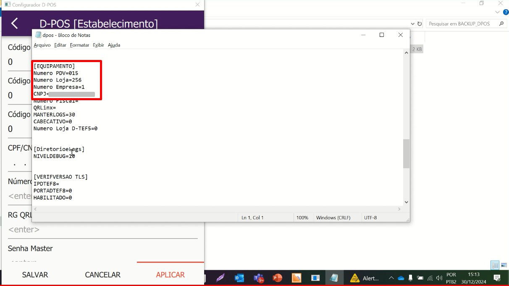Select the active Notepad taskbar icon
Screen dimensions: 509x286
click(x=334, y=278)
